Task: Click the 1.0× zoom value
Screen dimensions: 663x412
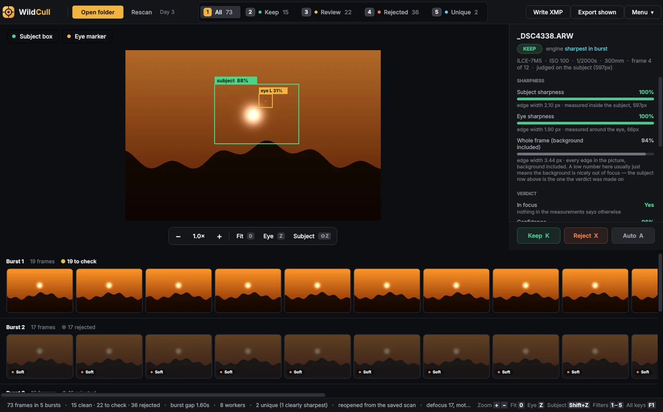Action: (198, 236)
